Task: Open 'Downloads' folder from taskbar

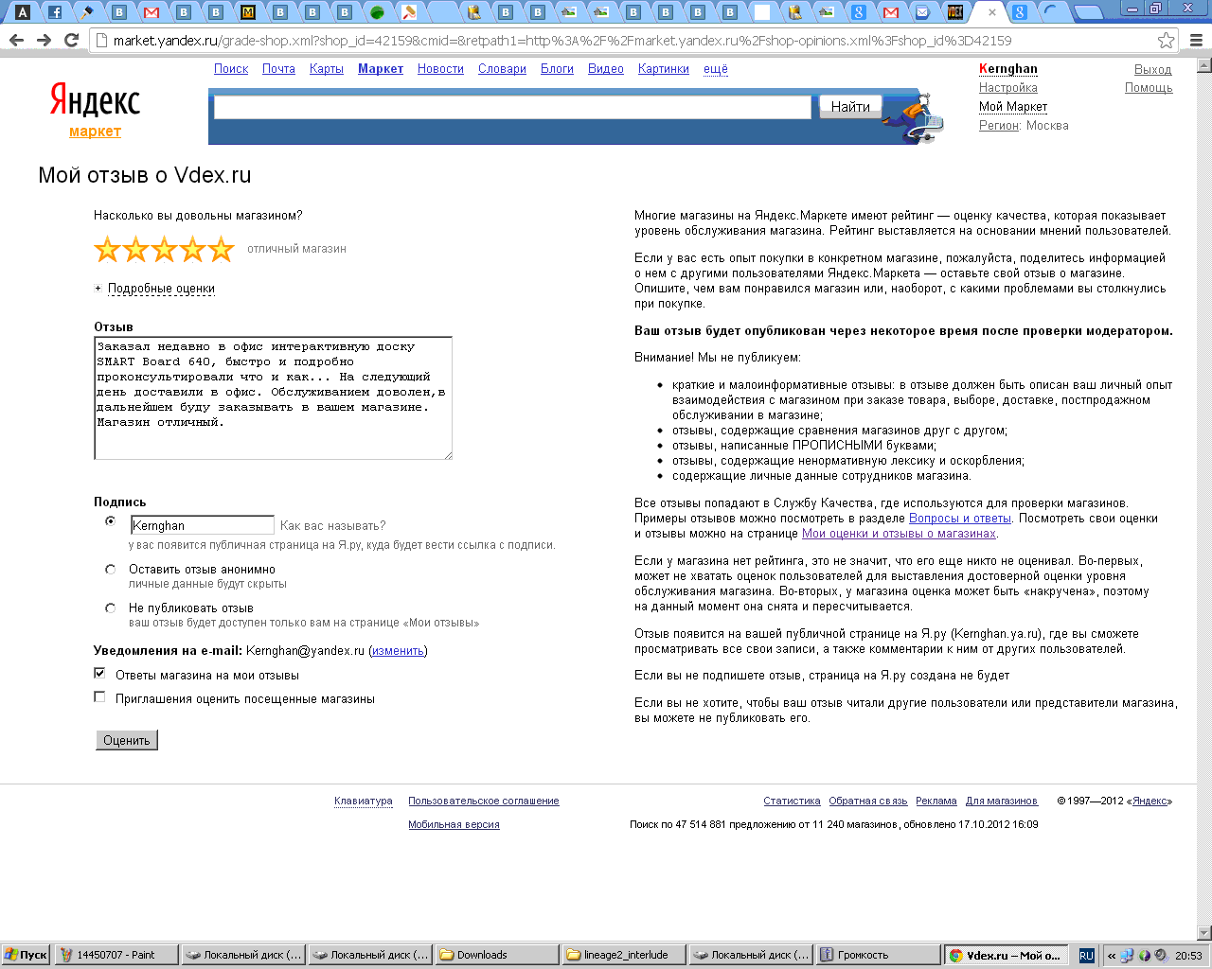Action: tap(497, 955)
